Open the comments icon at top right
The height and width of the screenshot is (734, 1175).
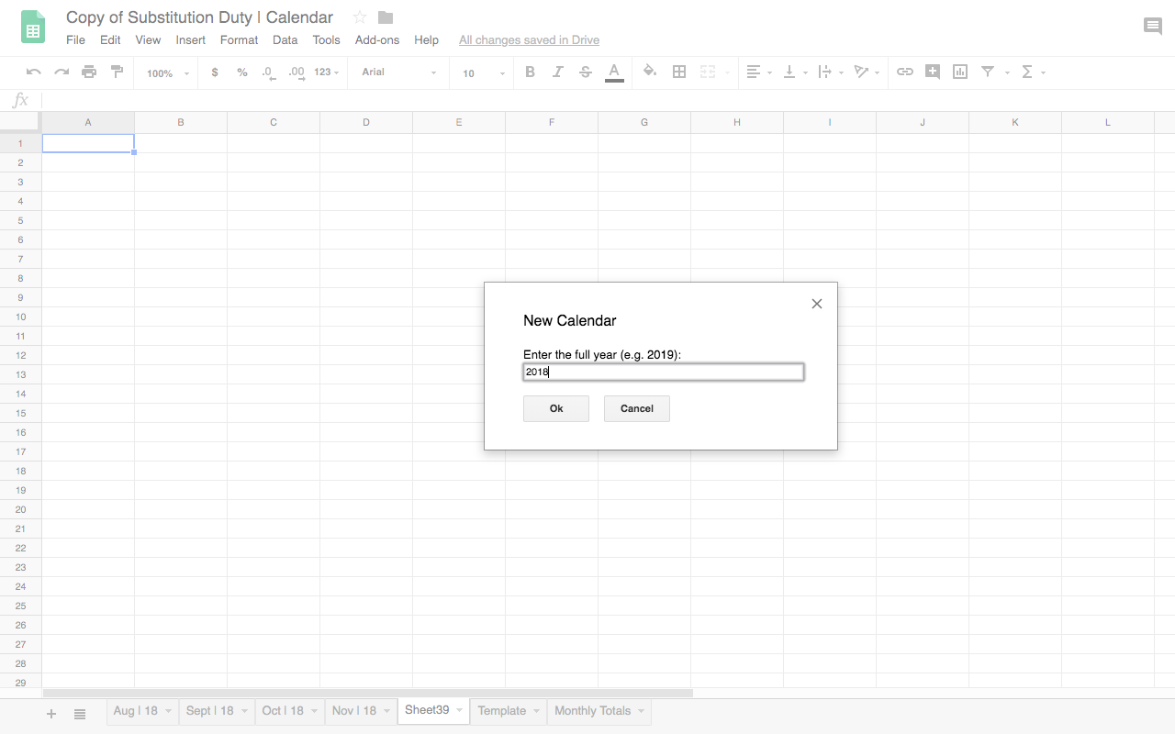pos(1153,27)
